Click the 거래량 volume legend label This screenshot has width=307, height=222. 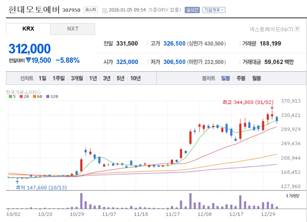(293, 196)
